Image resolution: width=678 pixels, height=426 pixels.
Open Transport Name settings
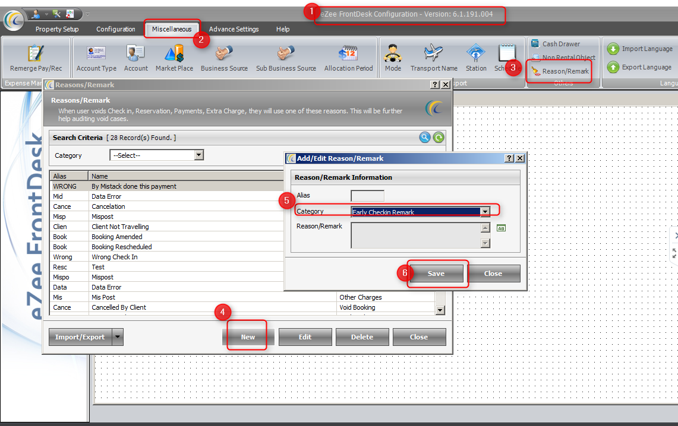434,58
